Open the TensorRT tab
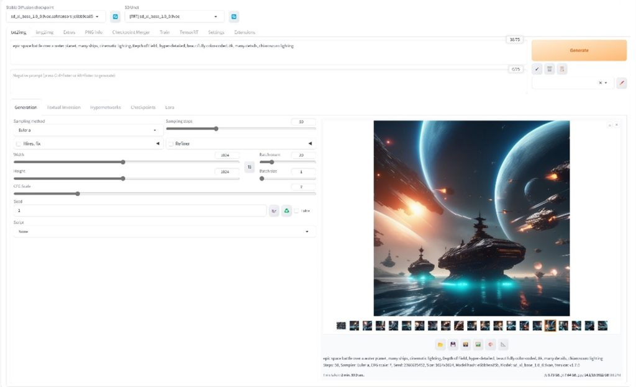636x387 pixels. point(189,32)
